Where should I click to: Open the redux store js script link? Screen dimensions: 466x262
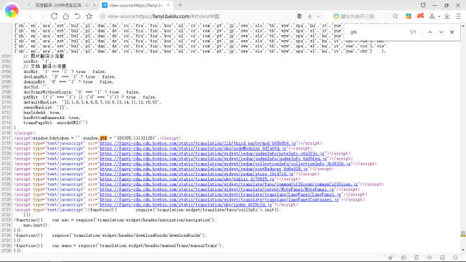[x=197, y=174]
